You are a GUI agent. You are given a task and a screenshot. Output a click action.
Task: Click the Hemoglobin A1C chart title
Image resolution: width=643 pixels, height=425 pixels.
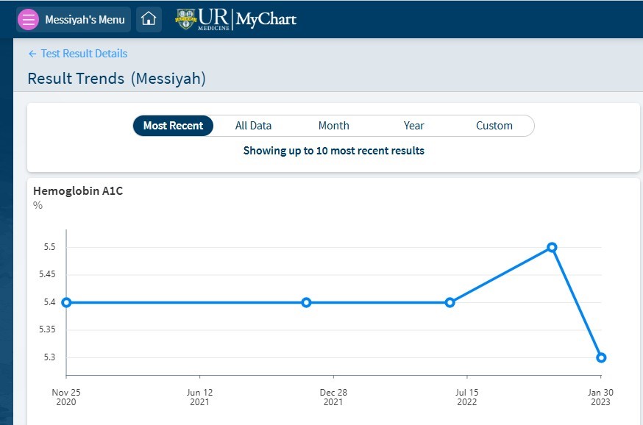(78, 191)
